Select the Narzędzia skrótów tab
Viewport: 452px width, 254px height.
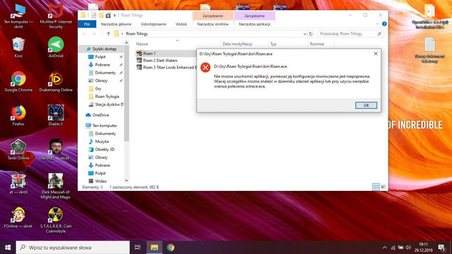pos(213,24)
